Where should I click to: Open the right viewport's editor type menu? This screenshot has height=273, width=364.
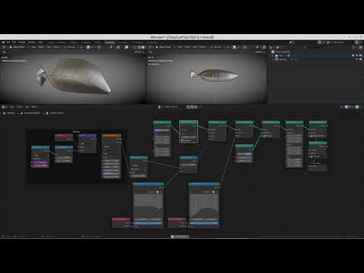(151, 47)
